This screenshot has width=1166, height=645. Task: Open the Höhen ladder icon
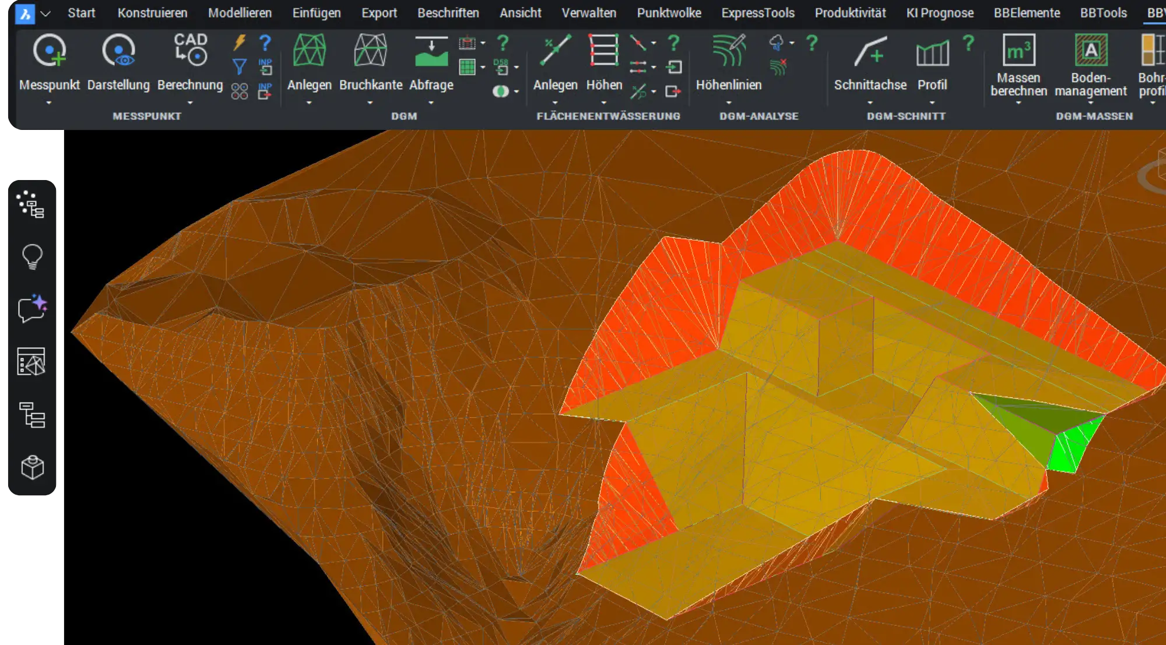[604, 50]
